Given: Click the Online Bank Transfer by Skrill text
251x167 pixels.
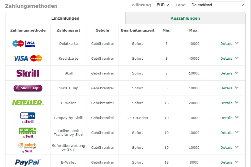Looking at the screenshot, I should [x=69, y=133].
